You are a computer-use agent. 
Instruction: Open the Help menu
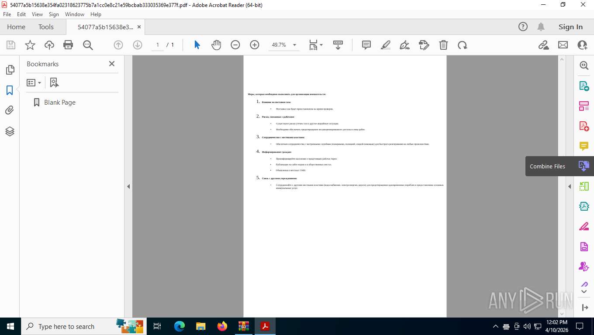pos(96,14)
